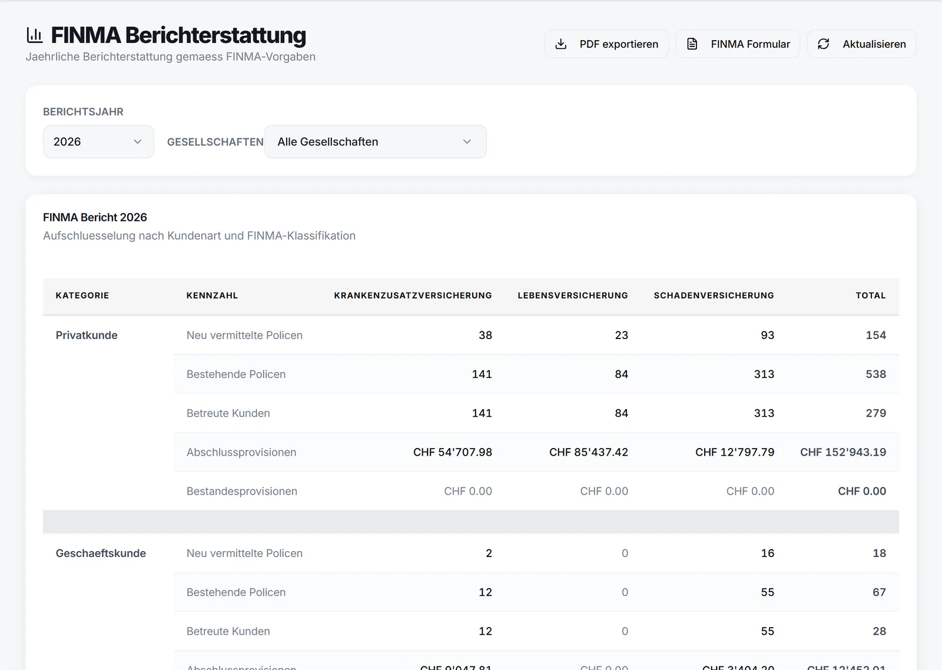The image size is (942, 670).
Task: Click Geschaeftskunde Neu vermittelte Policen row label
Action: coord(244,553)
